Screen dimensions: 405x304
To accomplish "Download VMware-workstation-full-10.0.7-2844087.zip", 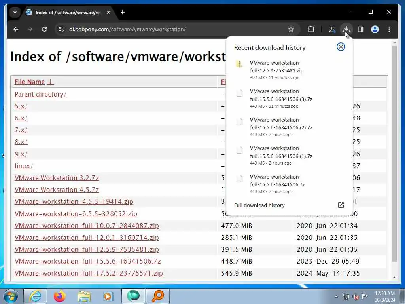I will pyautogui.click(x=87, y=226).
